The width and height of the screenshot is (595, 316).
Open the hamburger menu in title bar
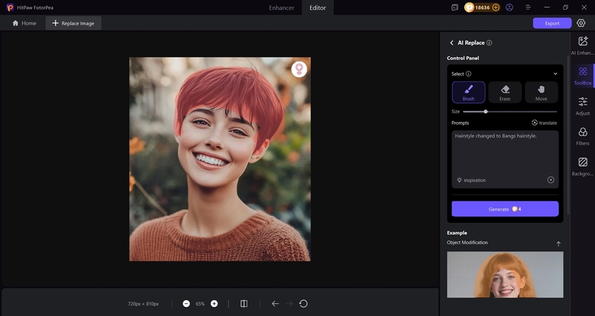click(x=529, y=7)
